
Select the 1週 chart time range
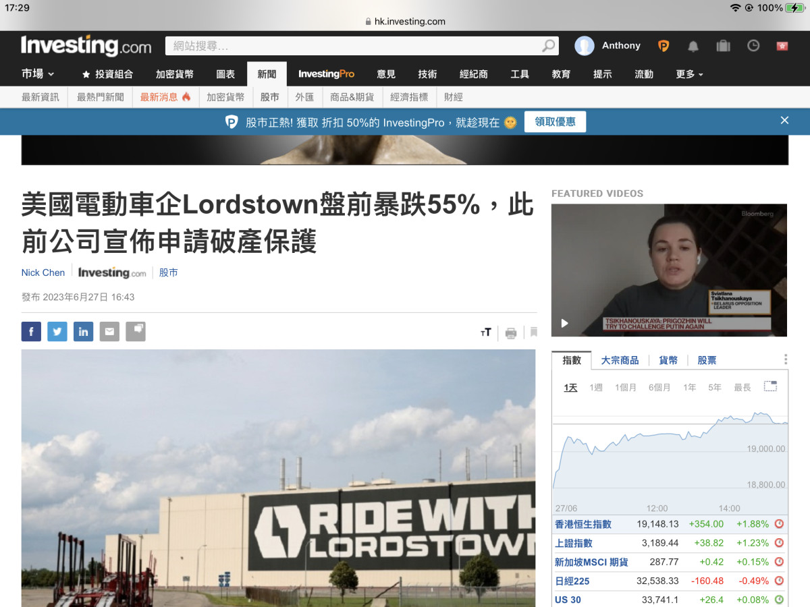click(595, 387)
